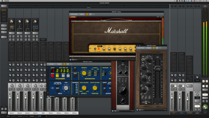This screenshot has height=118, width=209.
Task: Open the Korg SDD-3000 Unison insert thumbnail
Action: tap(35, 27)
